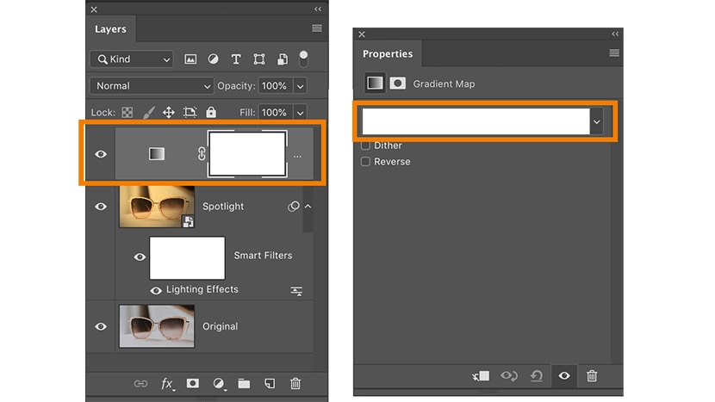Click the white gradient preview bar
This screenshot has height=402, width=715.
(475, 122)
